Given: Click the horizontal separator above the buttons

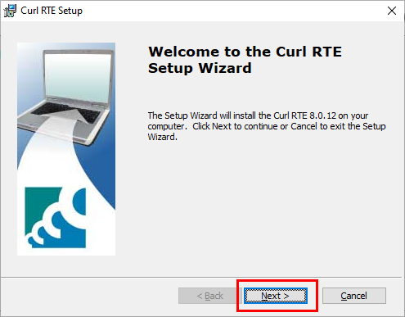Looking at the screenshot, I should 201,278.
